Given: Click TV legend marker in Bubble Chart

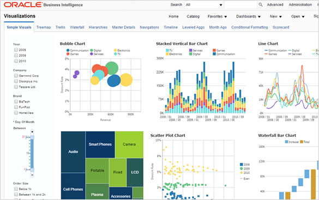Looking at the screenshot, I should click(x=116, y=54).
